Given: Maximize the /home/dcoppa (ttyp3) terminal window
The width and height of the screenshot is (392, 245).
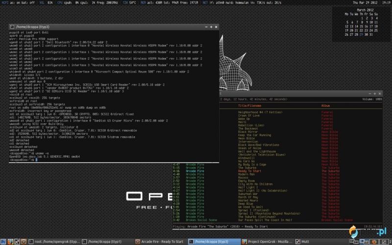Looking at the screenshot, I should (211, 27).
